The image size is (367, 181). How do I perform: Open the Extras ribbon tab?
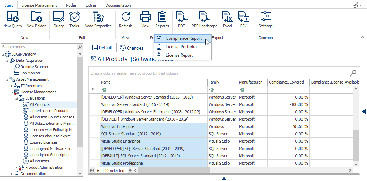pyautogui.click(x=91, y=5)
